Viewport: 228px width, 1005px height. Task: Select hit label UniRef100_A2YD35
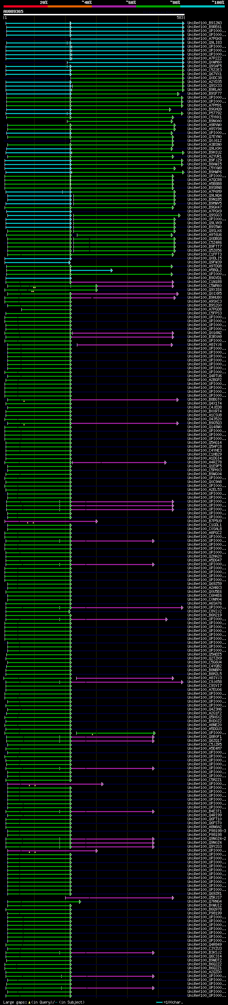[x=204, y=82]
